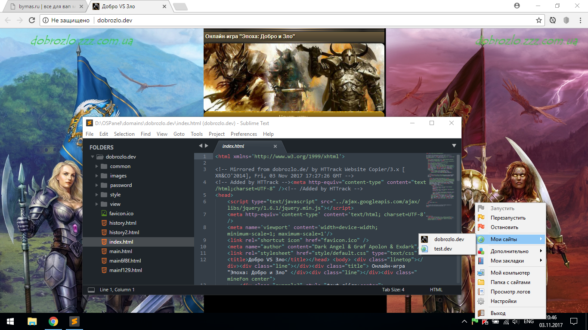Open the Preferences menu in Sublime Text

(x=244, y=134)
